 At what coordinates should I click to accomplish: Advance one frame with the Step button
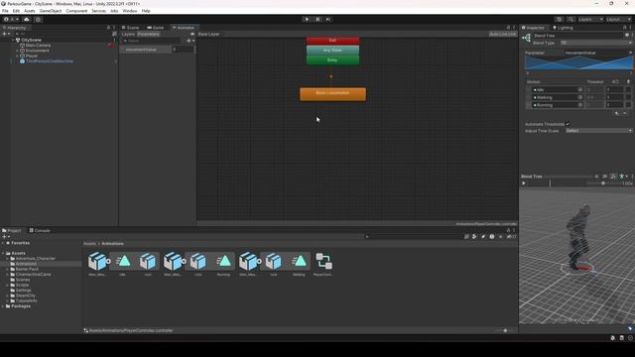[328, 19]
